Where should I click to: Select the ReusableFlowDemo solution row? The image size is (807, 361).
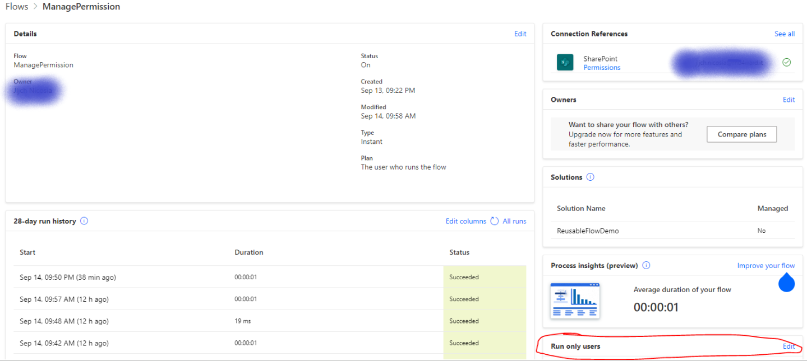(x=588, y=231)
